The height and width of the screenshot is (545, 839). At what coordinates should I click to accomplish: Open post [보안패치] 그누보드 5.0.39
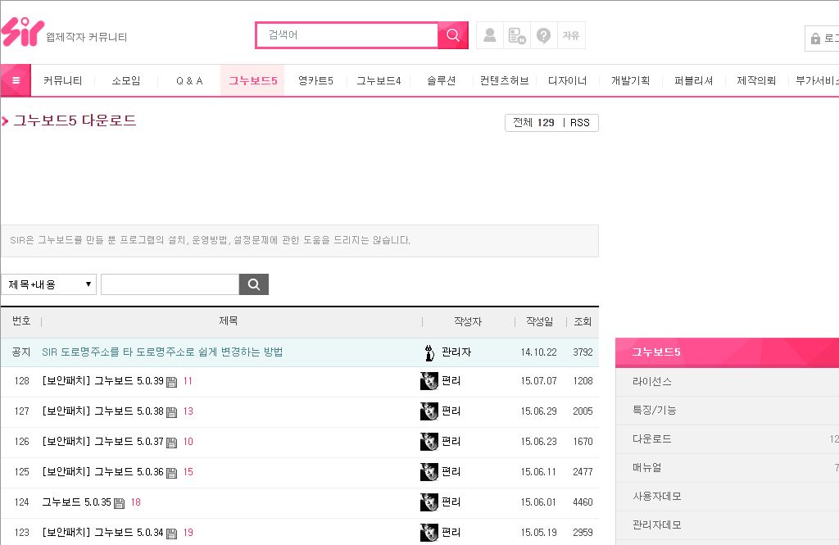pyautogui.click(x=102, y=380)
